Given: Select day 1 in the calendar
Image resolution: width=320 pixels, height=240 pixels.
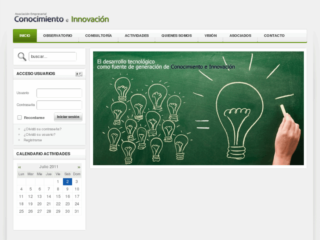Looking at the screenshot, I should [x=58, y=181].
